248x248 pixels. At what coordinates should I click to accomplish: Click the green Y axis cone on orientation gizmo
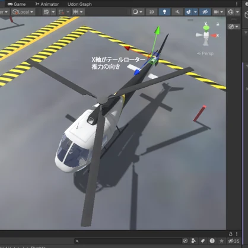tap(206, 28)
